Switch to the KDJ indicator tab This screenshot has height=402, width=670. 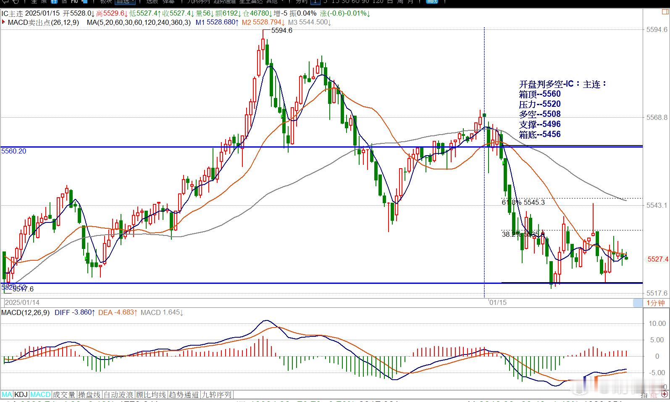(21, 395)
